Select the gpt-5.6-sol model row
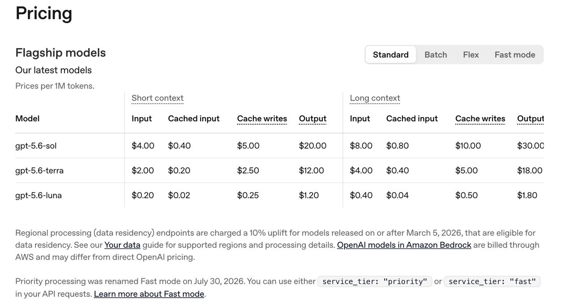 pos(279,146)
